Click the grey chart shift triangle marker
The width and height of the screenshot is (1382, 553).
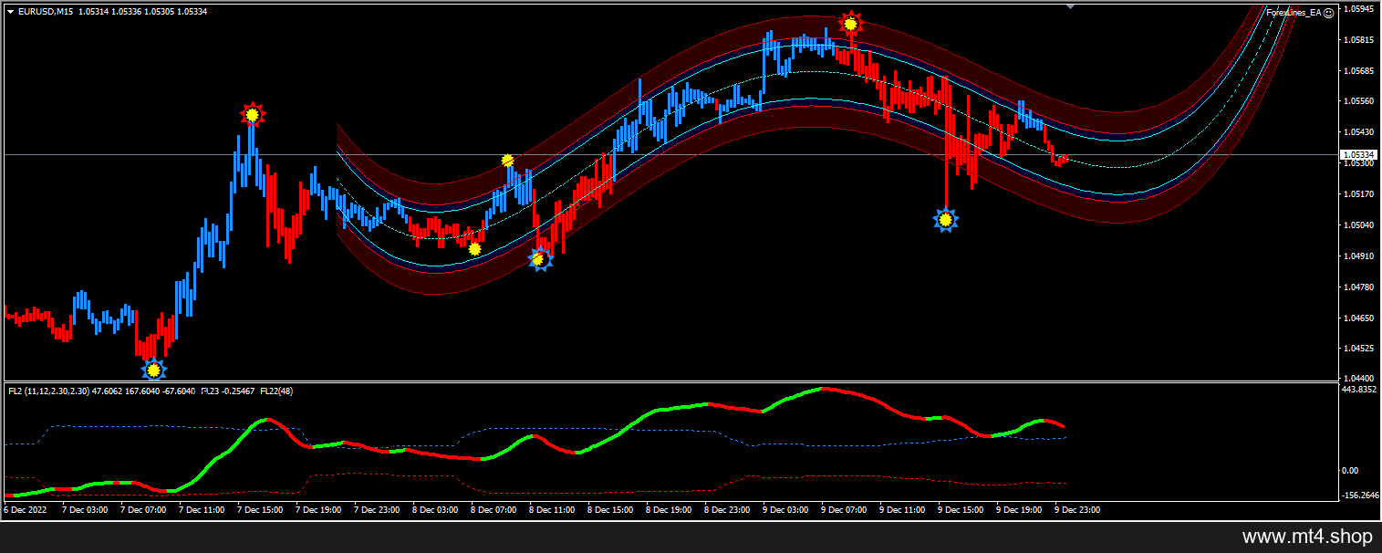(1072, 6)
